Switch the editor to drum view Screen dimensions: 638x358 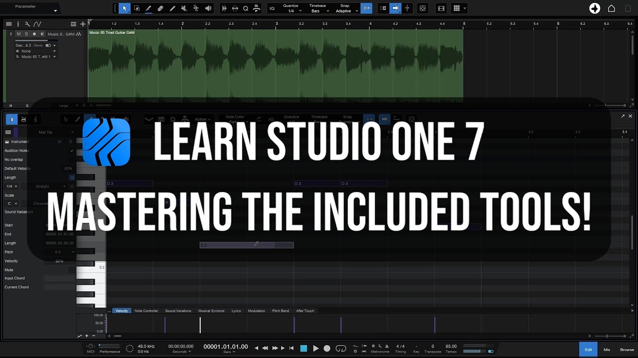tap(23, 119)
